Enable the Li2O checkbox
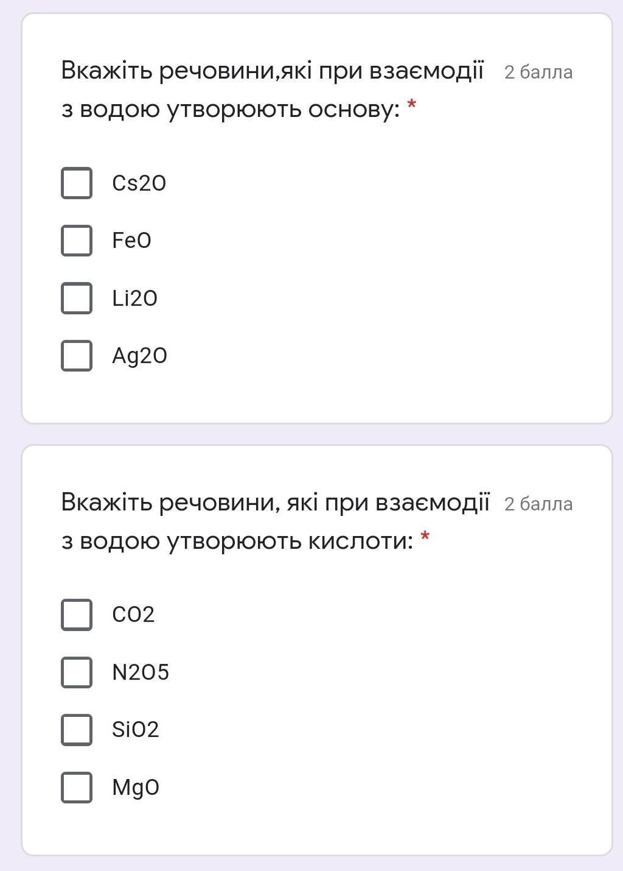The width and height of the screenshot is (623, 871). click(x=77, y=298)
